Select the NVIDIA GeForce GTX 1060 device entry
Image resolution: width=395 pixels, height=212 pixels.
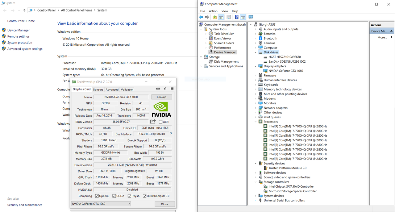pos(285,71)
